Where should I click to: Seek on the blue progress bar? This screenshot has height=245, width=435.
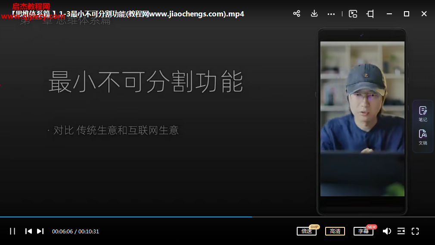[217, 217]
